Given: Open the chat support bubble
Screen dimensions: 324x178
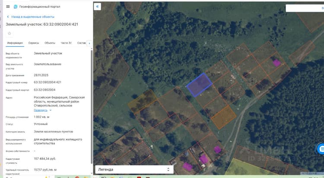Looking at the screenshot, I should pos(321,149).
